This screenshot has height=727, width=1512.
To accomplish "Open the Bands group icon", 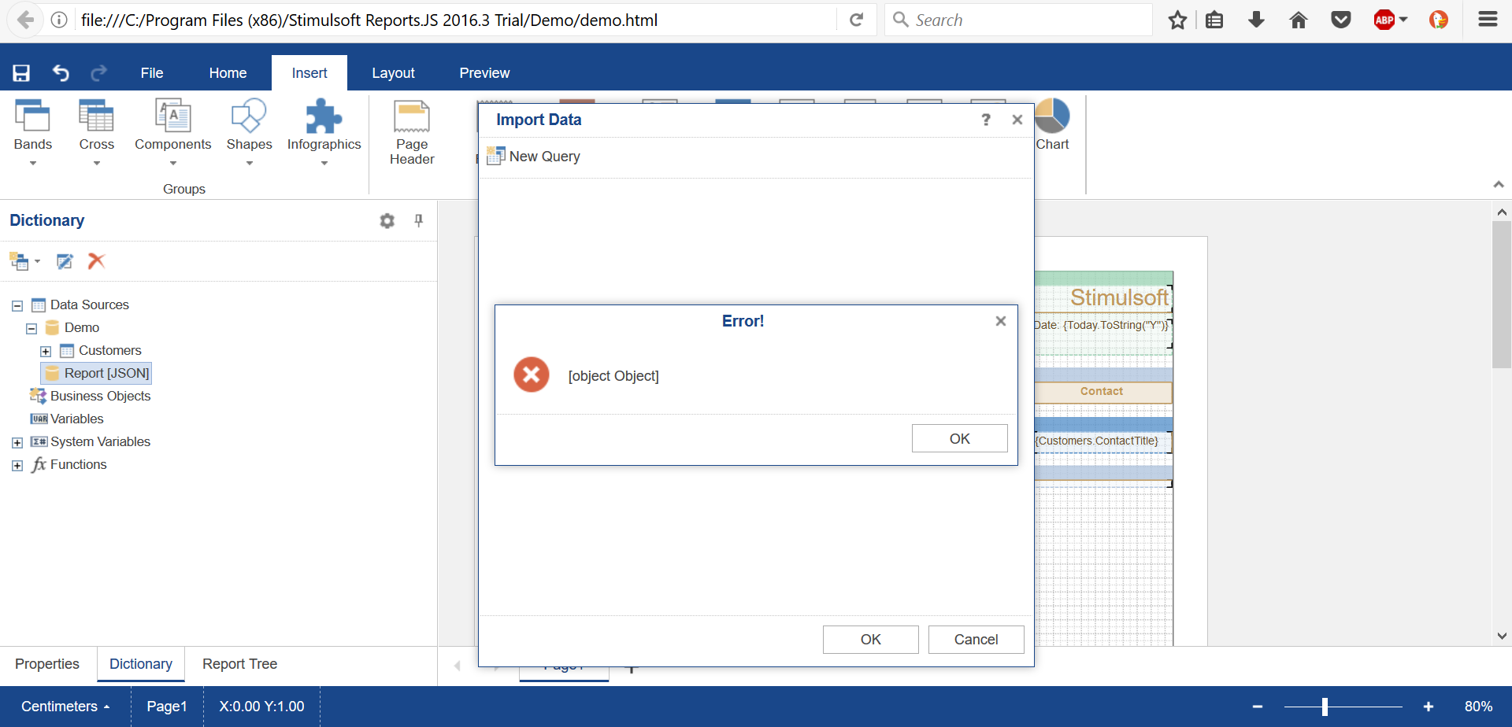I will point(33,116).
